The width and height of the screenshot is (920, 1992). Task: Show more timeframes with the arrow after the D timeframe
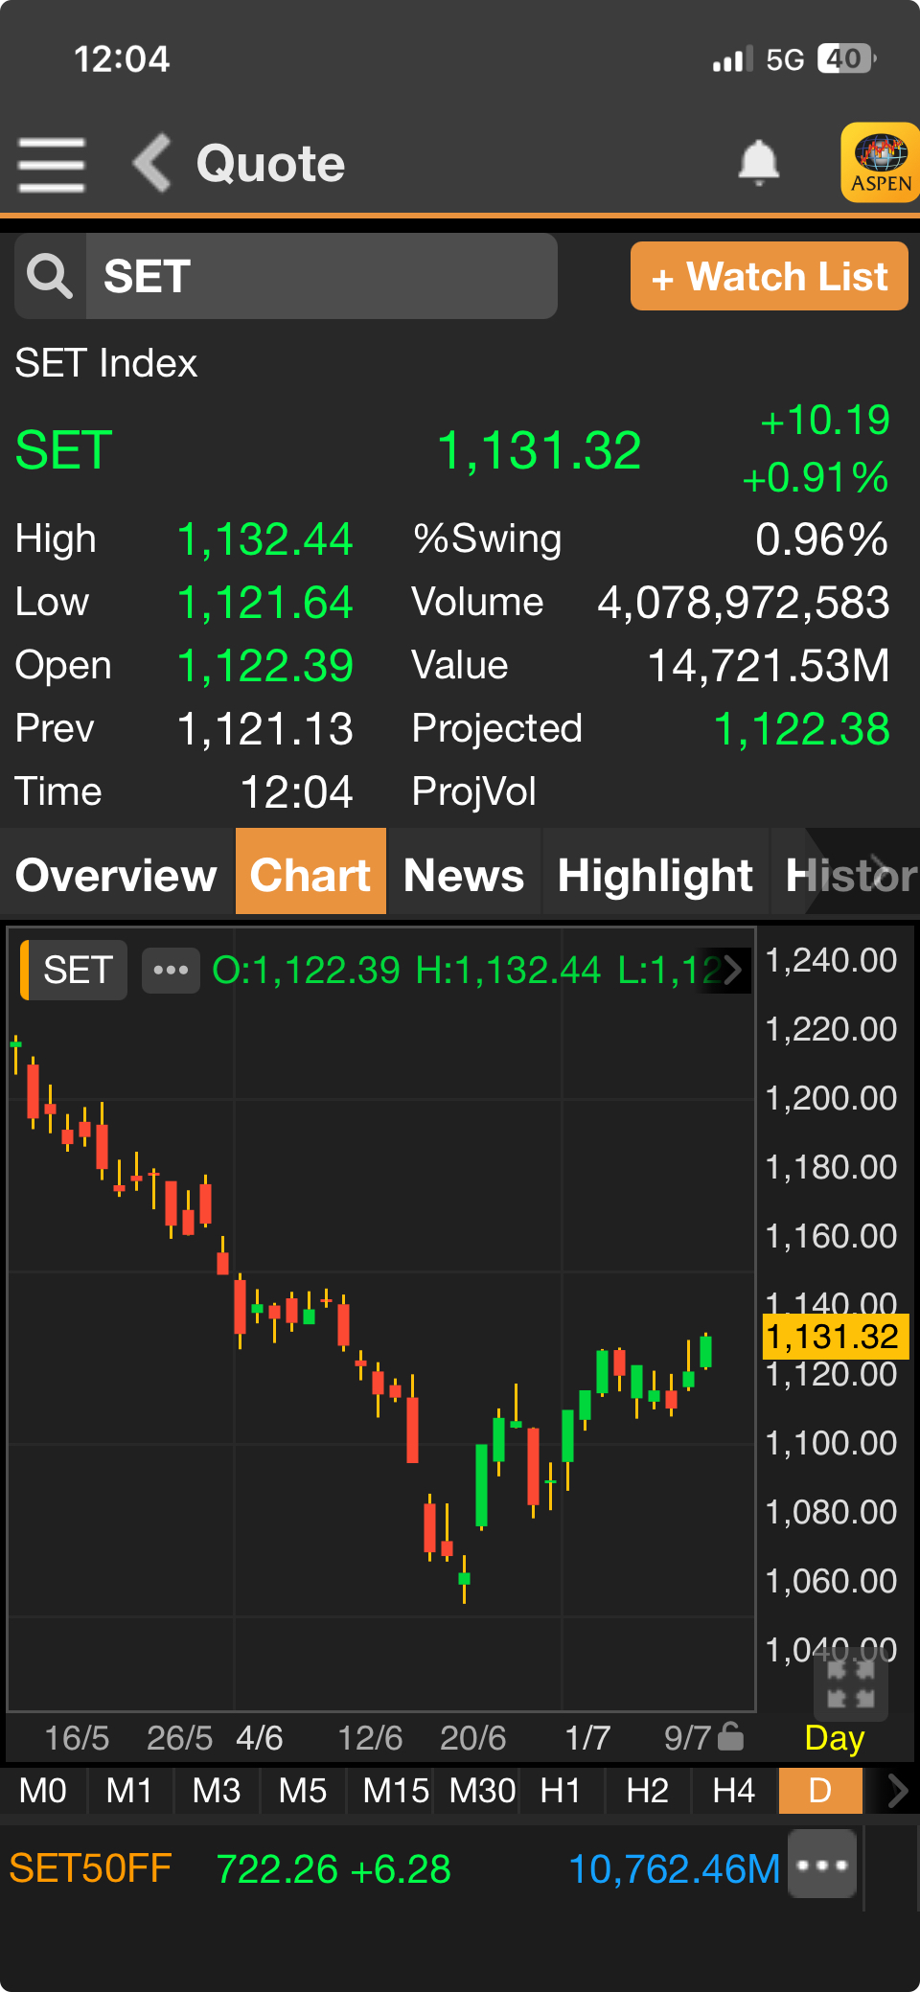(x=897, y=1791)
